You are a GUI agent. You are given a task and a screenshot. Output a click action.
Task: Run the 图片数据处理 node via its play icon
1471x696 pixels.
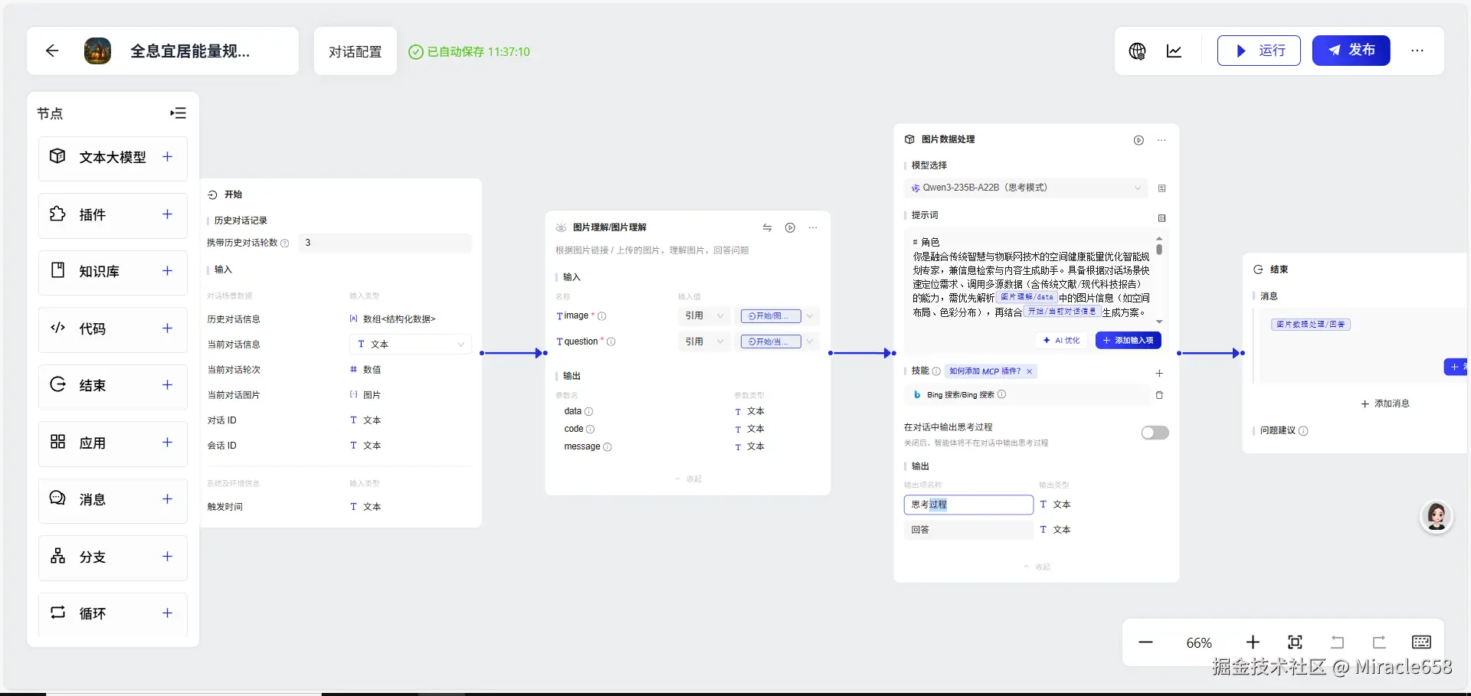pos(1139,140)
